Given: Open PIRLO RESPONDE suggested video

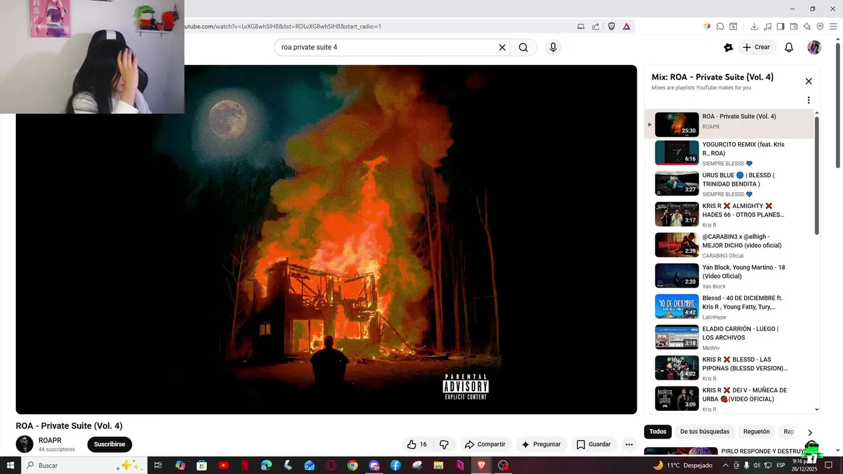Looking at the screenshot, I should [x=763, y=452].
